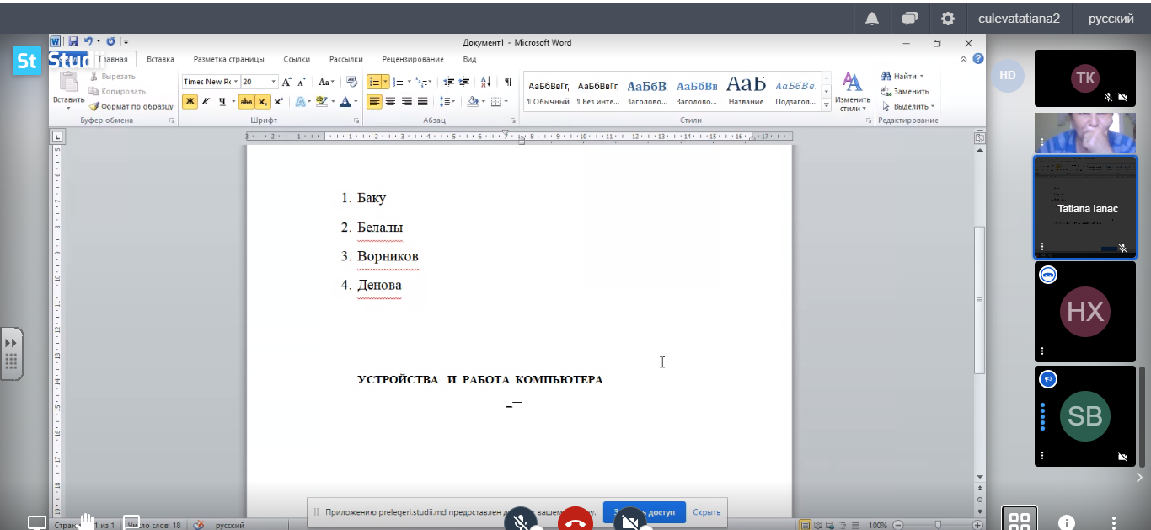Click the Paste (Вставить) clipboard icon
1151x530 pixels.
(68, 82)
